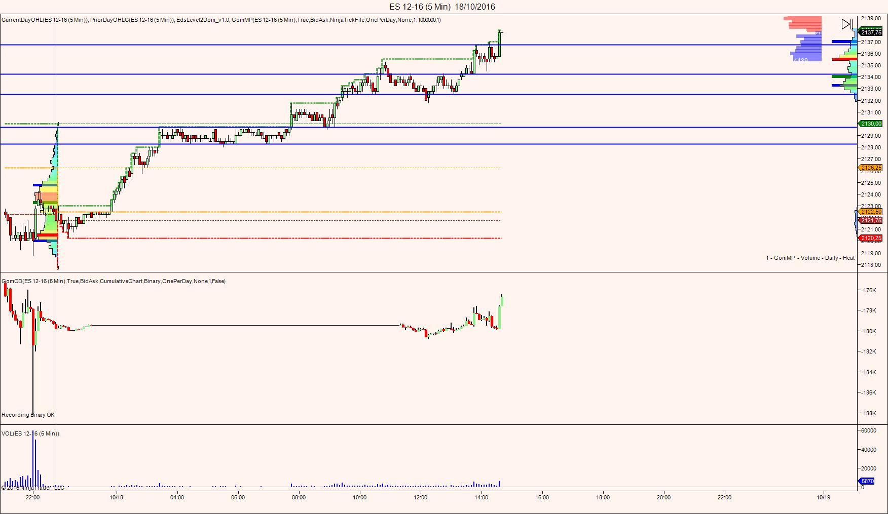Click the GomMP Volume Daily Heat label
The height and width of the screenshot is (514, 888).
(810, 258)
